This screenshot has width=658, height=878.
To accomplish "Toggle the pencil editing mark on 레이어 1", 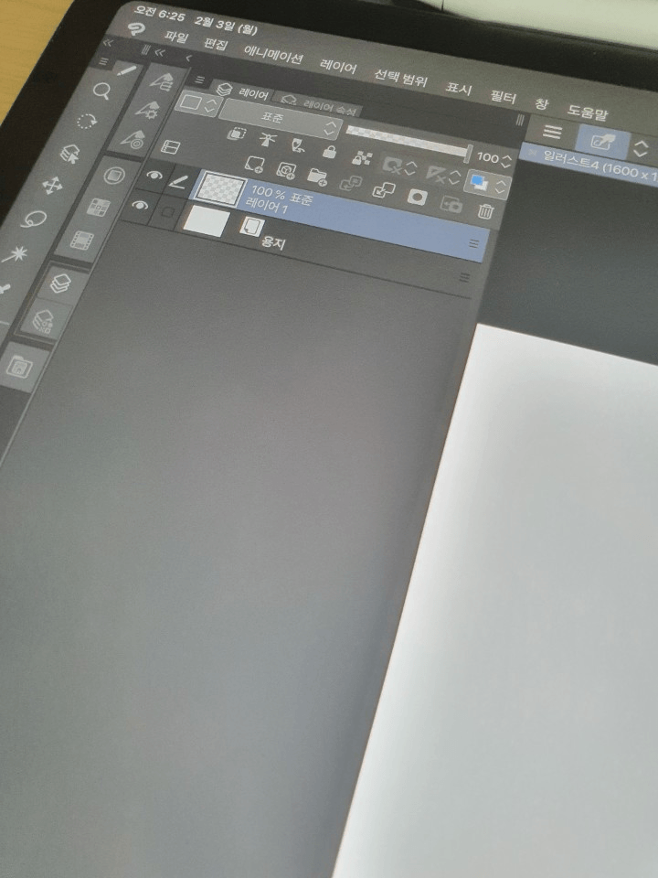I will (x=178, y=181).
